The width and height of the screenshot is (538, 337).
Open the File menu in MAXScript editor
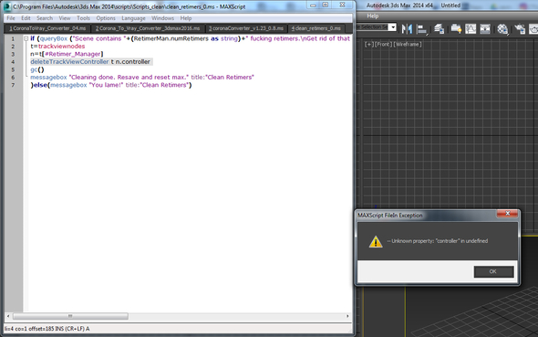coord(11,18)
